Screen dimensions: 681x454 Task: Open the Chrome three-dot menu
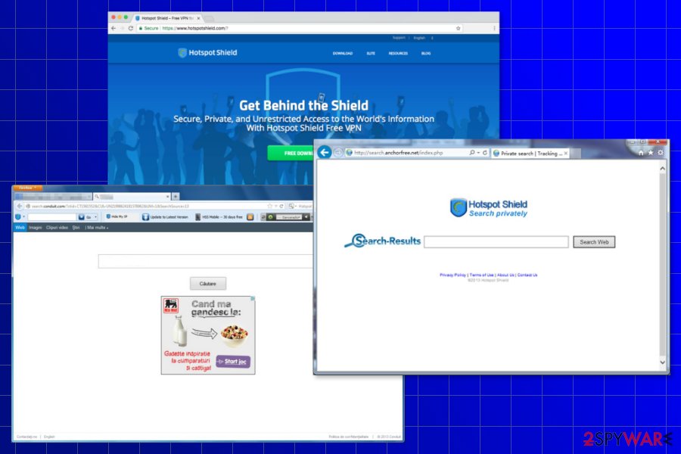tap(494, 28)
